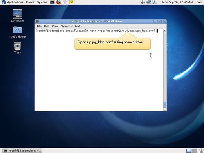Click the system tray icon beside the clock
204x153 pixels.
click(x=155, y=2)
